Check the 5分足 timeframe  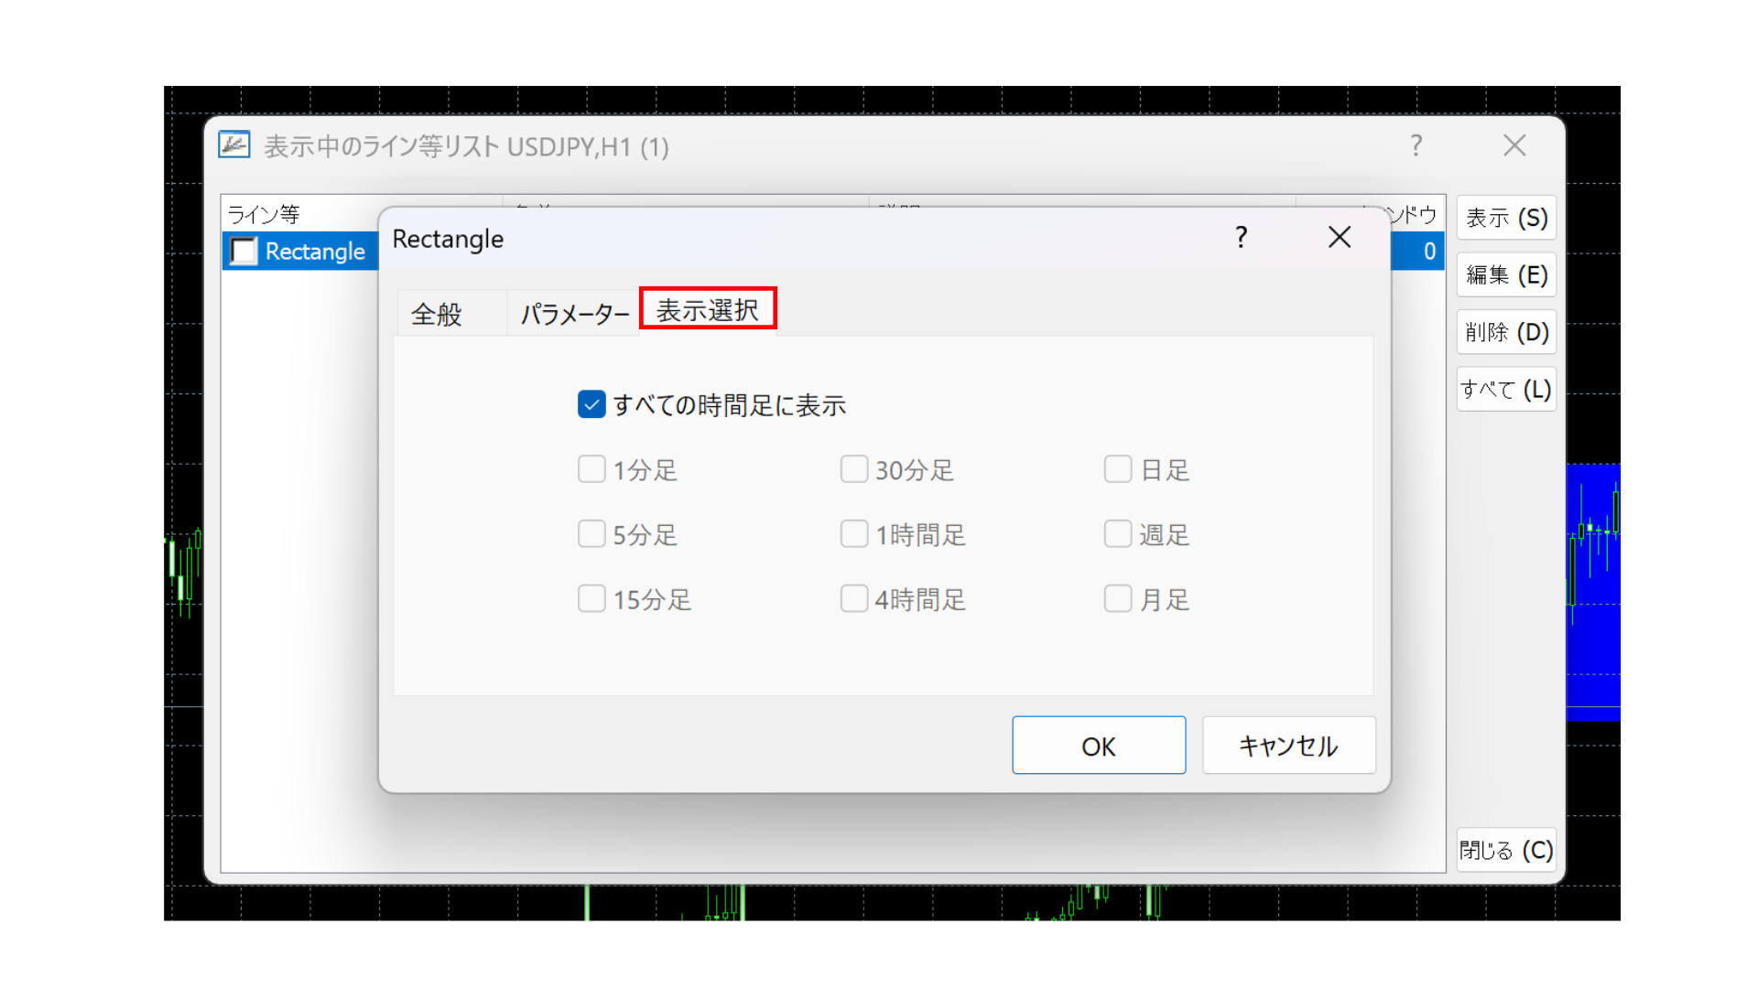pyautogui.click(x=591, y=533)
